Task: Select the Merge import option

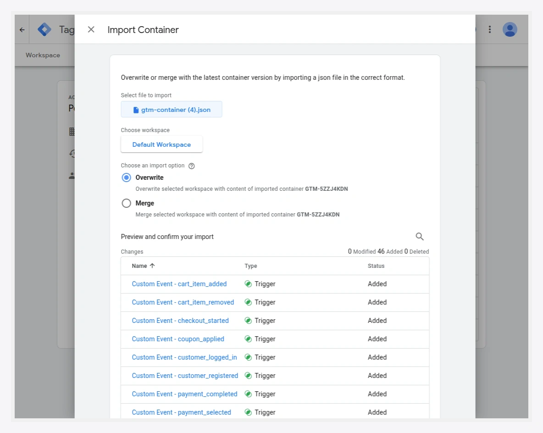Action: [x=127, y=203]
